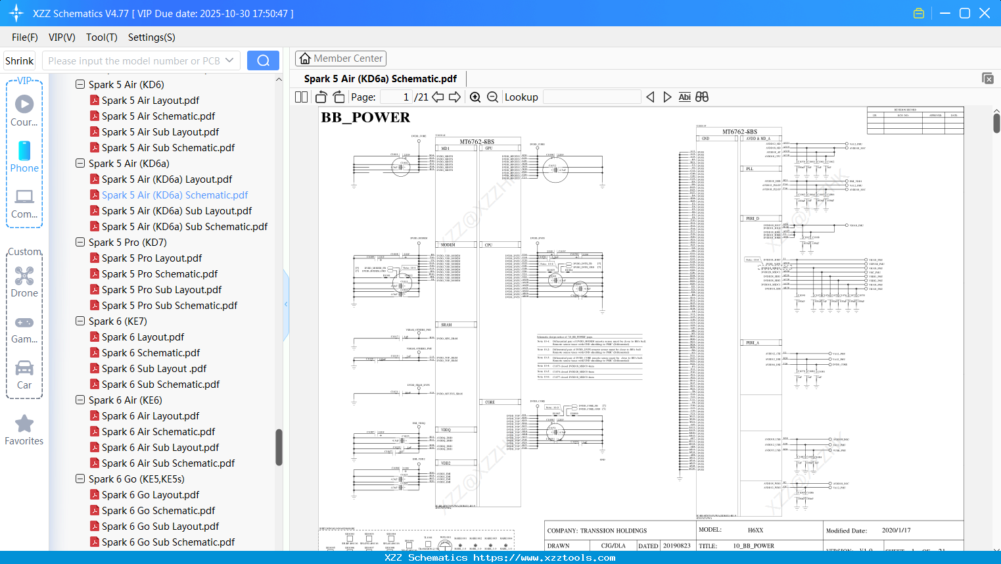Viewport: 1001px width, 564px height.
Task: Switch to the Spark 5 Air (KD6a) Schematic.pdf tab
Action: click(381, 78)
